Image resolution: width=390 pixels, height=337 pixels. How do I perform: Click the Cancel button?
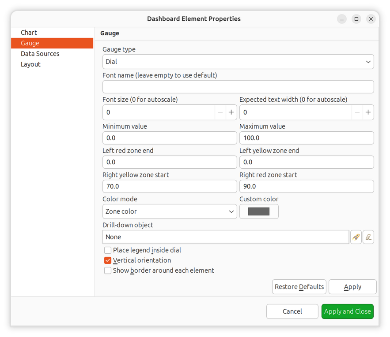tap(292, 311)
